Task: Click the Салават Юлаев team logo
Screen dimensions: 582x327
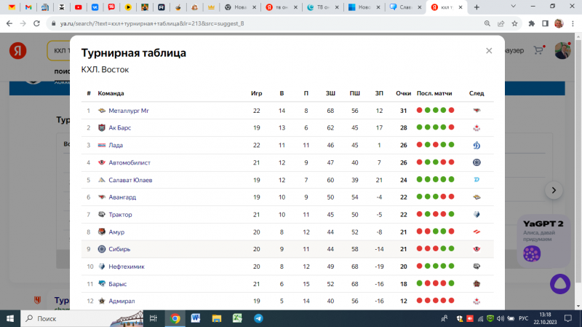Action: (102, 180)
